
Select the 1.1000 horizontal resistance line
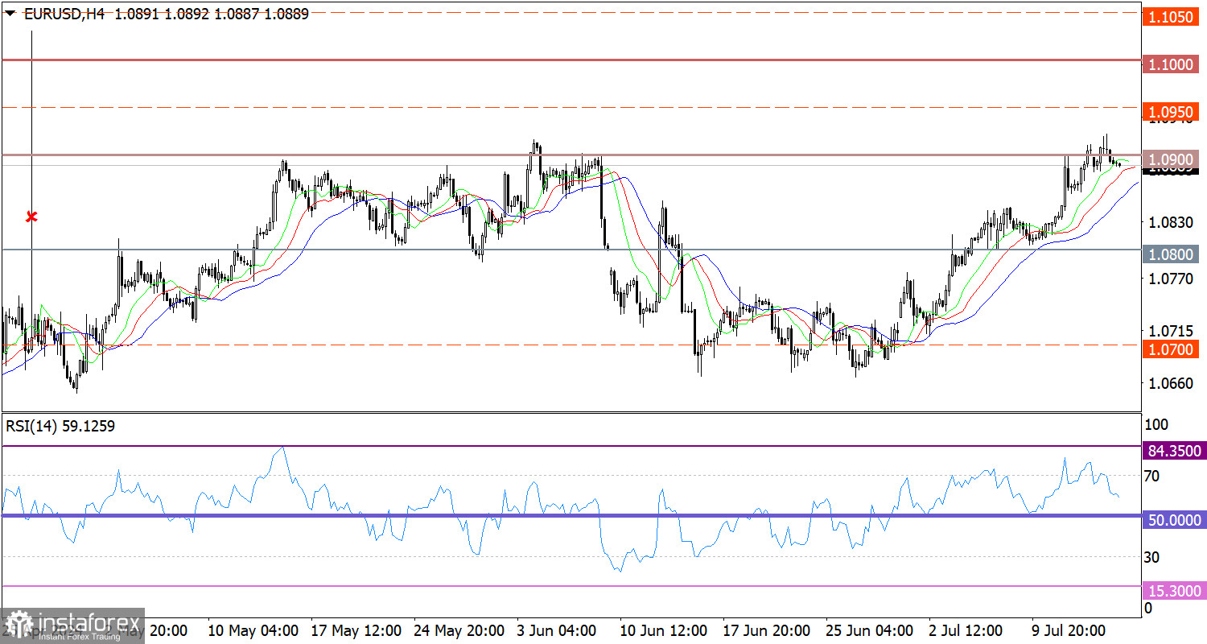[571, 60]
